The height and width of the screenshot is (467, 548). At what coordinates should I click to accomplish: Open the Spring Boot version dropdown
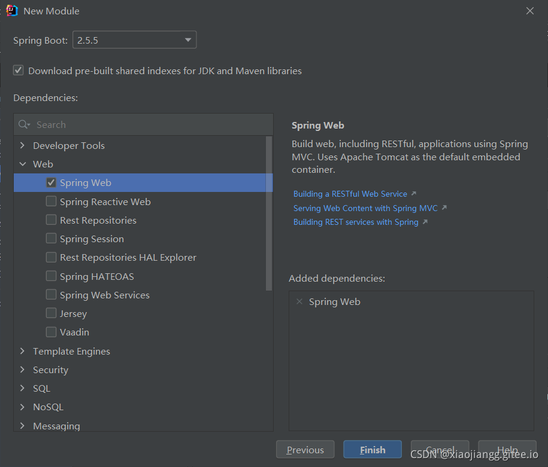(x=135, y=40)
